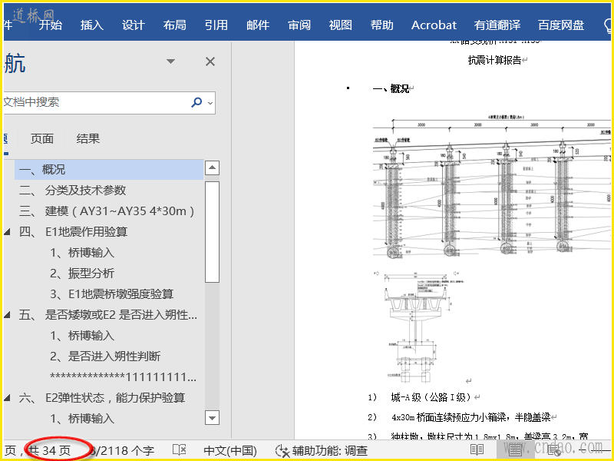Go to subheading 2、是否进入朔性判断

(x=105, y=357)
